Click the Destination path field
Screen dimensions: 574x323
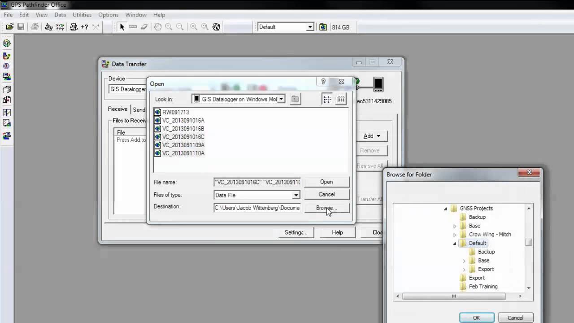coord(257,208)
